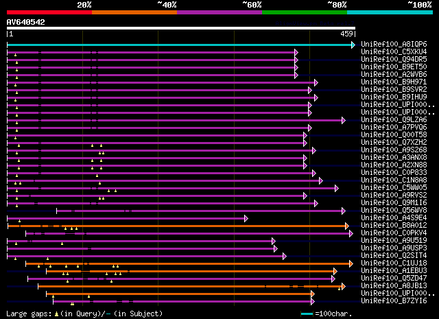This screenshot has width=439, height=319.
Task: Click the arrowhead ending the Q9LZA6 alignment
Action: [344, 121]
